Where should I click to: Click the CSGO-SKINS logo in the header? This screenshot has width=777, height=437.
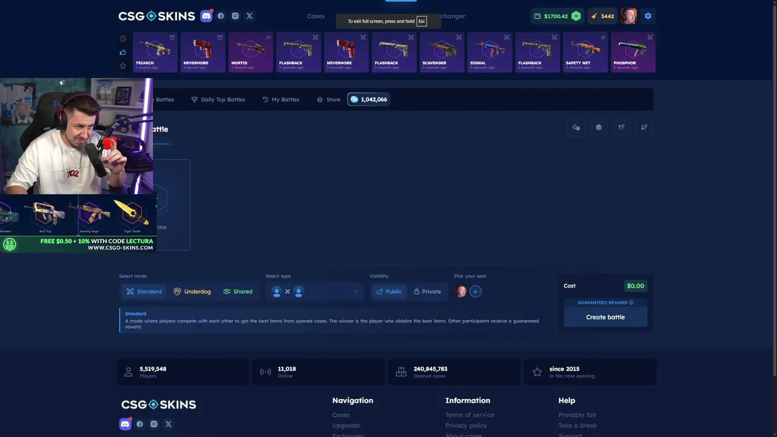[x=157, y=16]
